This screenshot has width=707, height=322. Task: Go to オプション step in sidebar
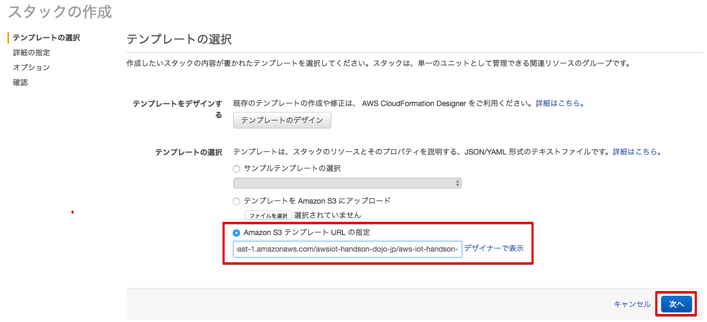tap(31, 68)
